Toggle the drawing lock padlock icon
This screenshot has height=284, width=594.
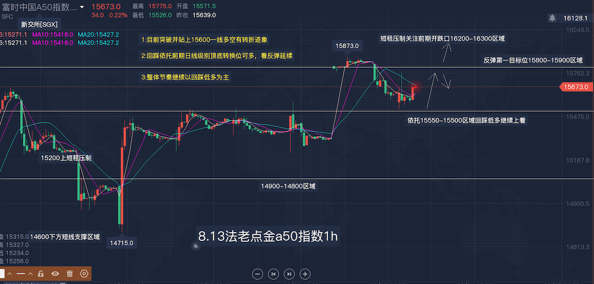pyautogui.click(x=41, y=273)
